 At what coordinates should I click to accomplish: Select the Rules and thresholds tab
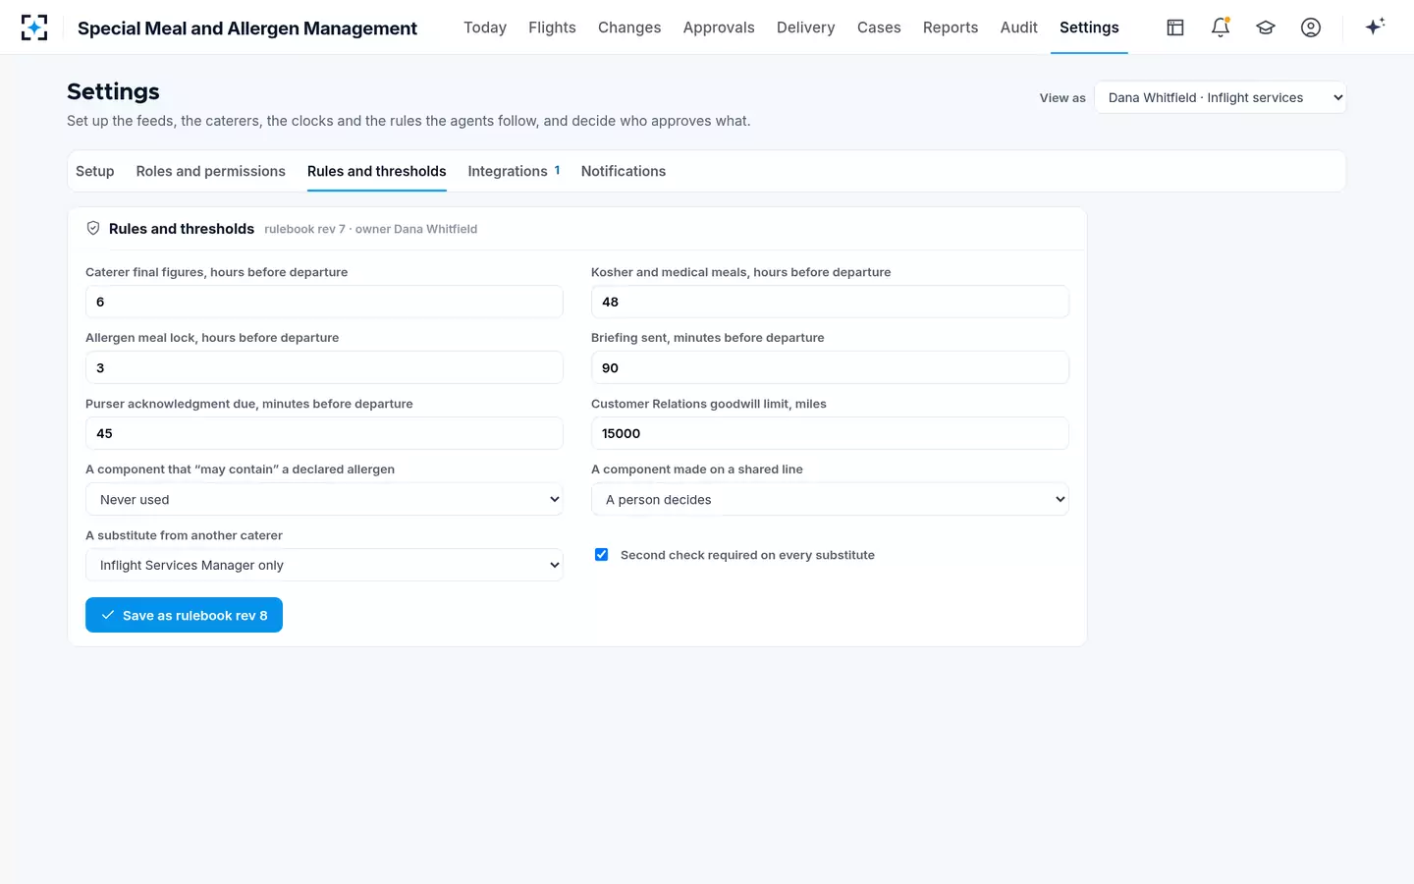pos(377,171)
